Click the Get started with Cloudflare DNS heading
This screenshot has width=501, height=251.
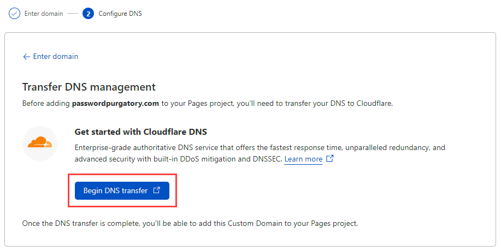click(140, 132)
